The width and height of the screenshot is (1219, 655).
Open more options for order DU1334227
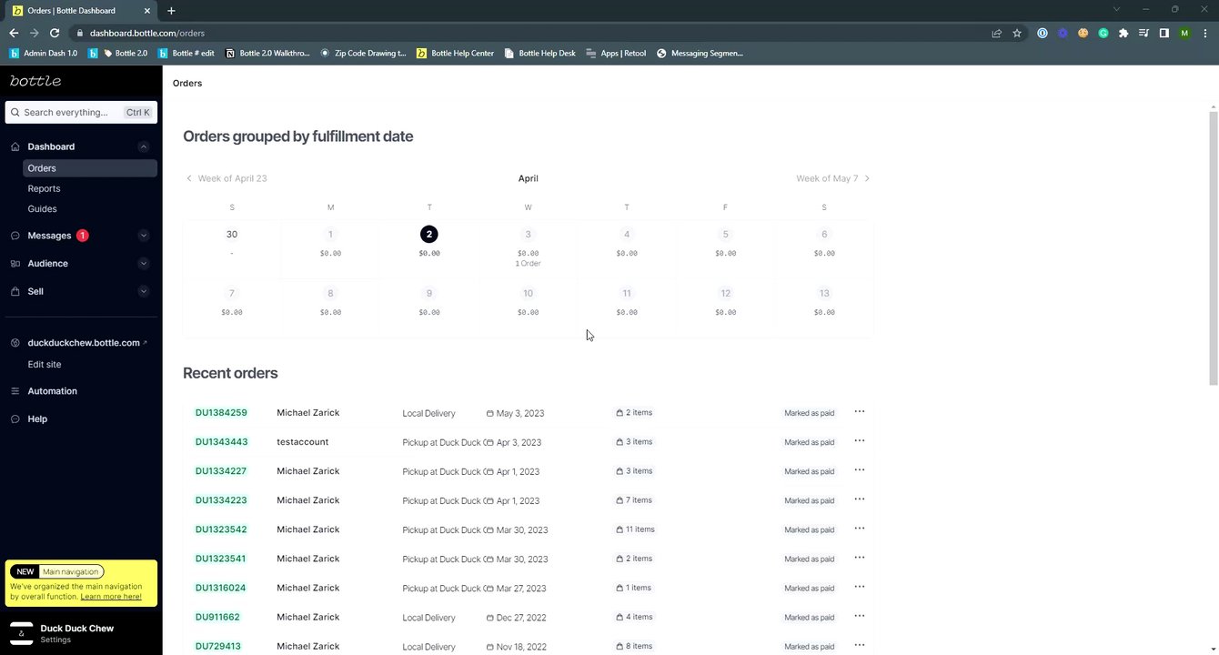click(x=860, y=470)
